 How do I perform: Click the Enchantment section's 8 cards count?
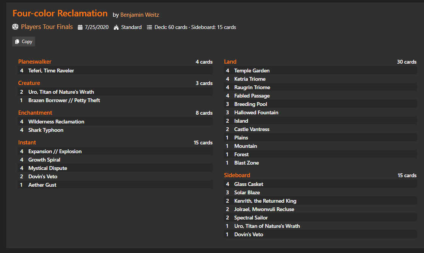(x=204, y=113)
